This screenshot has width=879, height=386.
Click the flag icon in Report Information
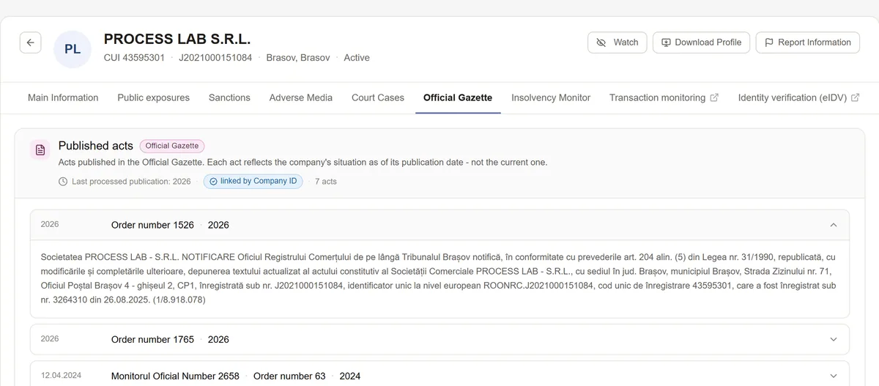coord(769,42)
